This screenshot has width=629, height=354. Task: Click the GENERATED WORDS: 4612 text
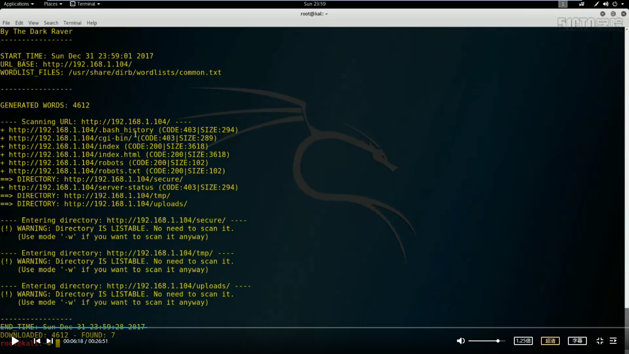45,106
